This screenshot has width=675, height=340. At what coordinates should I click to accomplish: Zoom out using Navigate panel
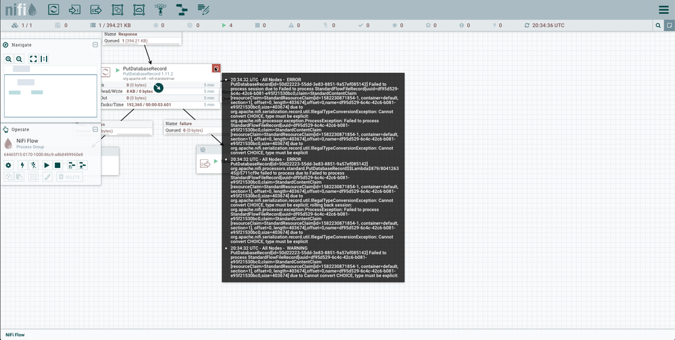tap(20, 59)
